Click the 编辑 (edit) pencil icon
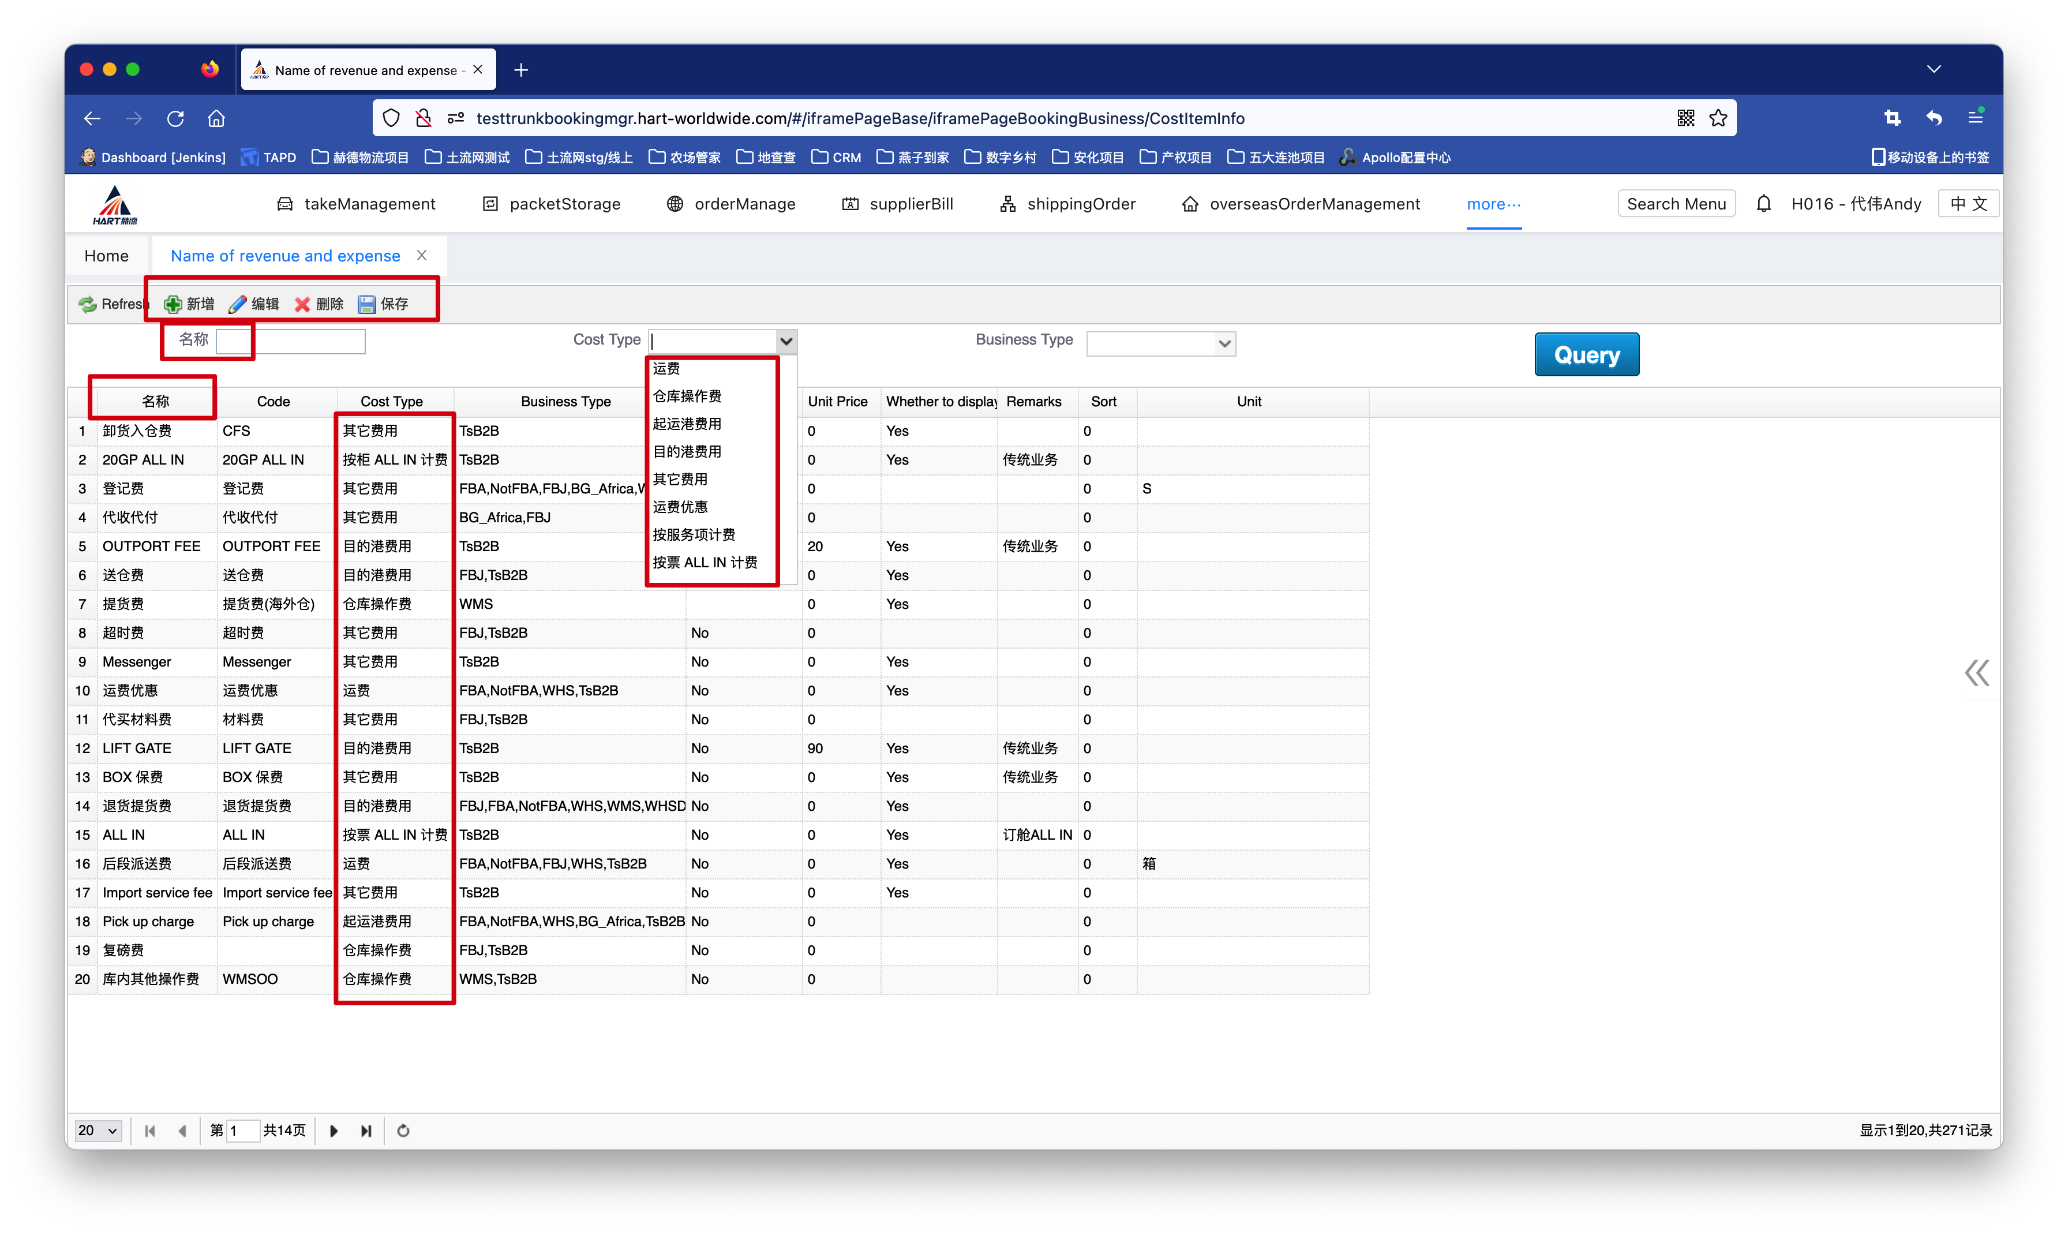Viewport: 2068px width, 1235px height. coord(238,305)
